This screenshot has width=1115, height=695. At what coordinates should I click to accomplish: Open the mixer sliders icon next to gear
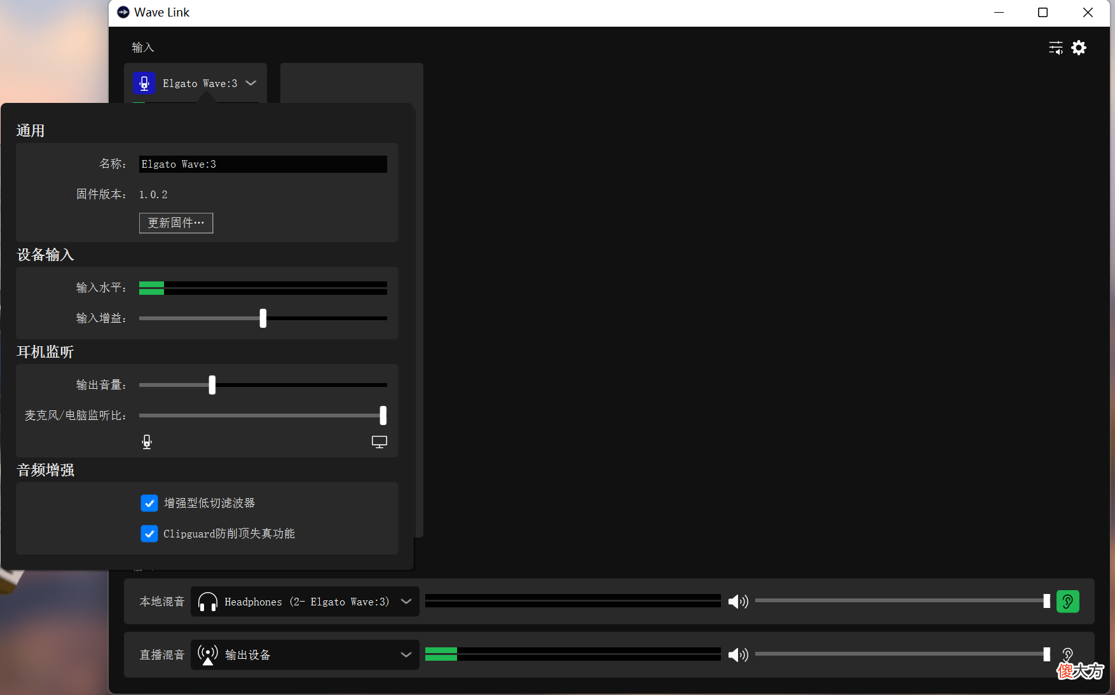point(1056,48)
